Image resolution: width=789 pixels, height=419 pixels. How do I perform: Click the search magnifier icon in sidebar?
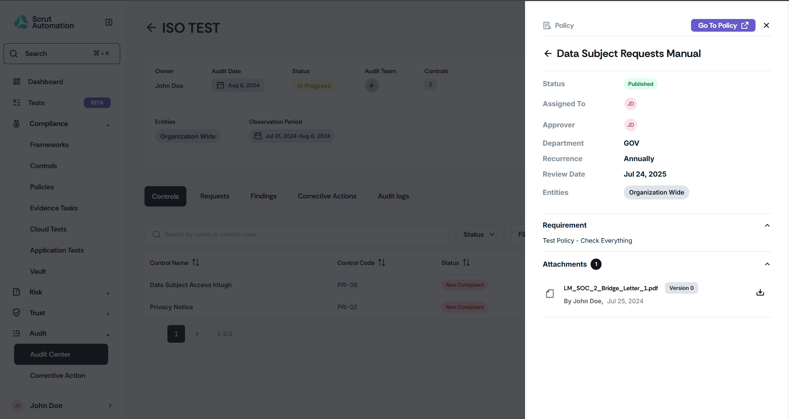14,53
